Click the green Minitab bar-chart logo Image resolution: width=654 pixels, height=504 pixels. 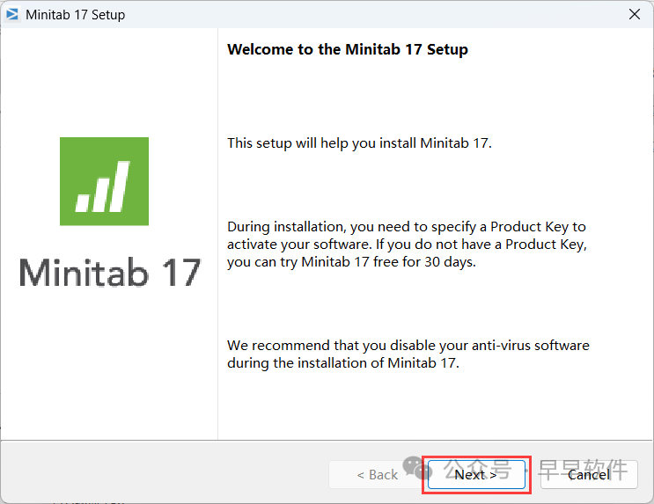(x=104, y=181)
